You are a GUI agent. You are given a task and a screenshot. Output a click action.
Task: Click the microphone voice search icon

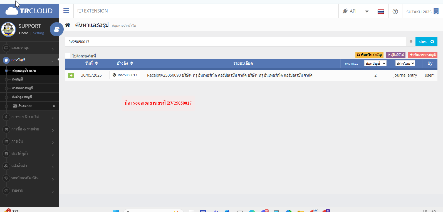pos(411,42)
